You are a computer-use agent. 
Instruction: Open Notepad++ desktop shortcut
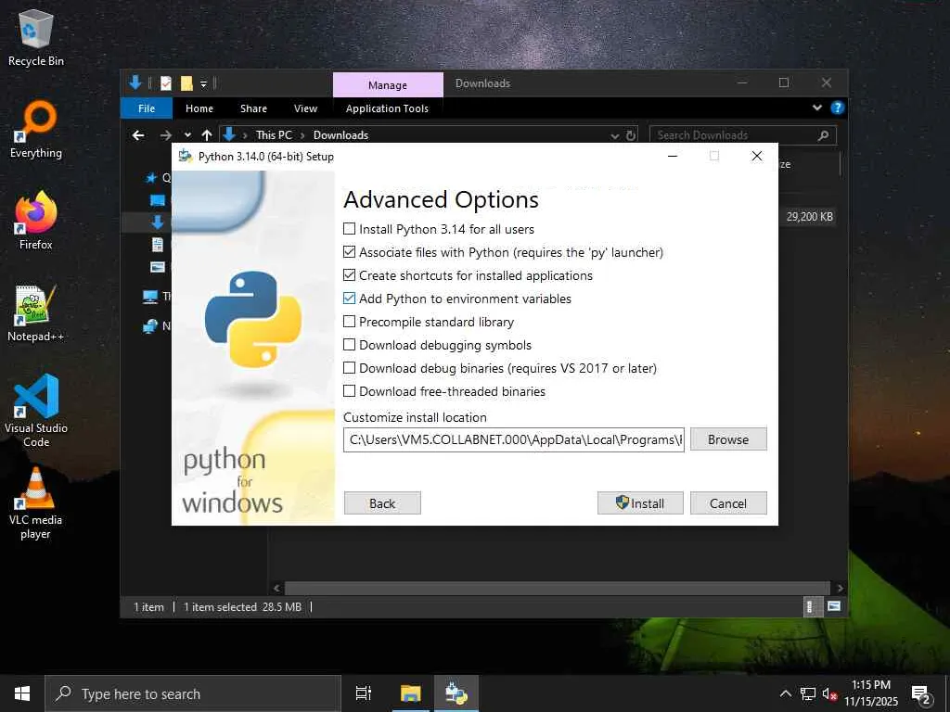click(36, 313)
